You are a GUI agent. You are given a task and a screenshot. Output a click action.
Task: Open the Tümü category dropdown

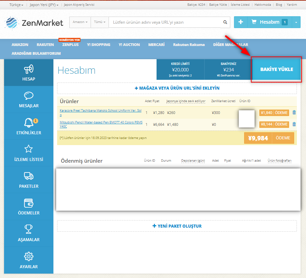tap(100, 22)
